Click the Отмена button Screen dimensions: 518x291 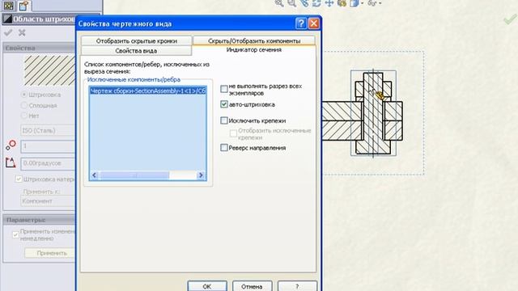pos(252,286)
